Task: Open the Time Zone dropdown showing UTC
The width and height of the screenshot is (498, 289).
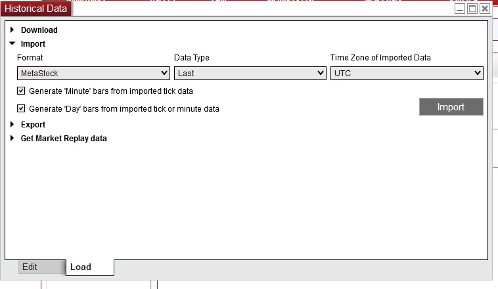Action: point(407,74)
